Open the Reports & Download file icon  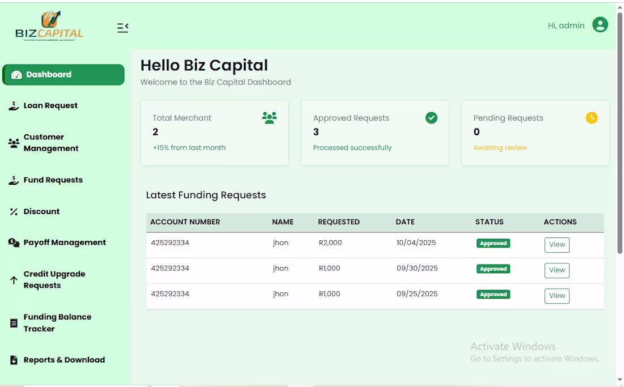[12, 360]
